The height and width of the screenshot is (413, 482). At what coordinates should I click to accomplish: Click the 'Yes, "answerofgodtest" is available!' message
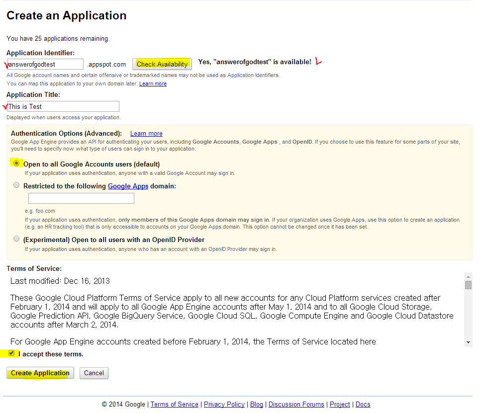(255, 62)
